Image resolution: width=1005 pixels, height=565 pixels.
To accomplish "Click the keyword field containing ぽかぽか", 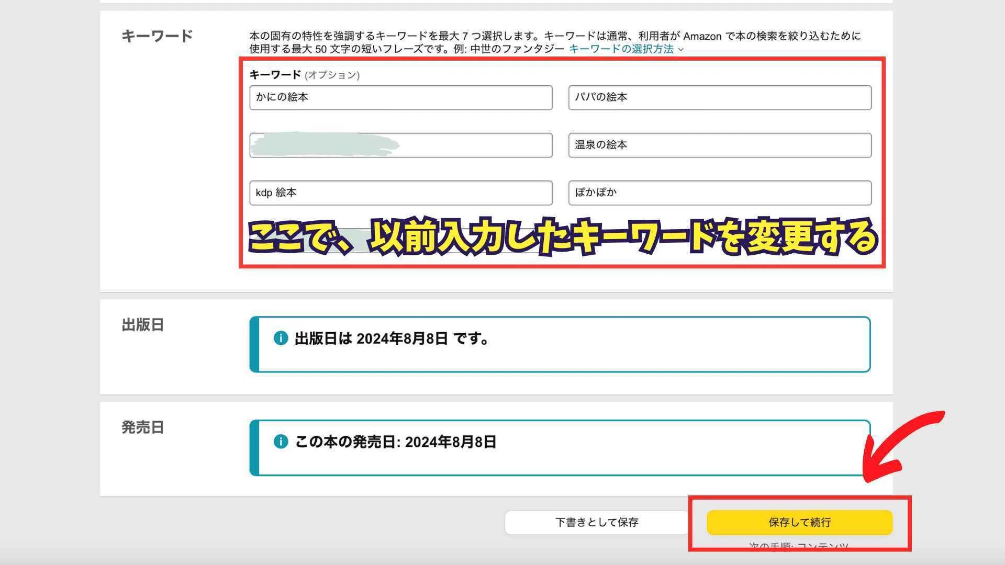I will 720,193.
